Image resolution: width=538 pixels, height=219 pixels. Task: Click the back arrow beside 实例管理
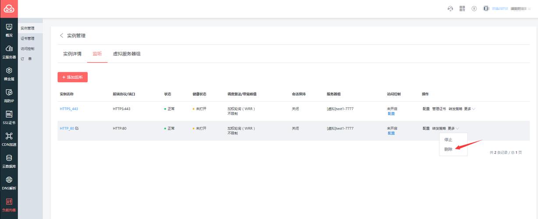(61, 35)
